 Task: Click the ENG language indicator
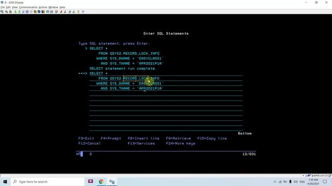302,181
